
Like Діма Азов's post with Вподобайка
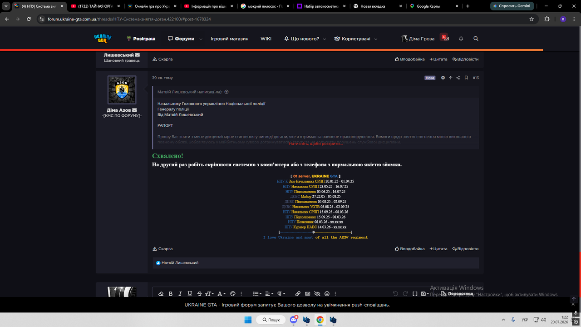coord(410,249)
